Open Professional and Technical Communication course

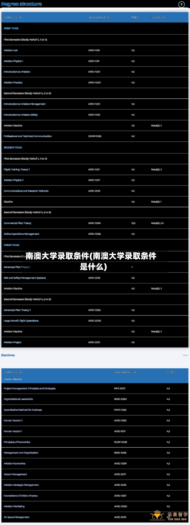[28, 136]
